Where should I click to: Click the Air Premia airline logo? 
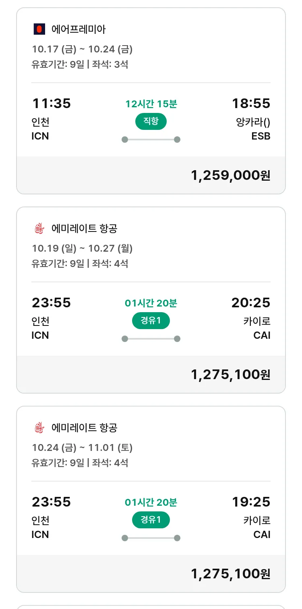point(39,29)
